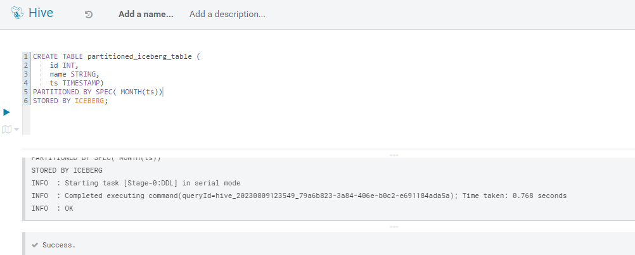The image size is (635, 255).
Task: Click the Add a name field
Action: point(146,14)
